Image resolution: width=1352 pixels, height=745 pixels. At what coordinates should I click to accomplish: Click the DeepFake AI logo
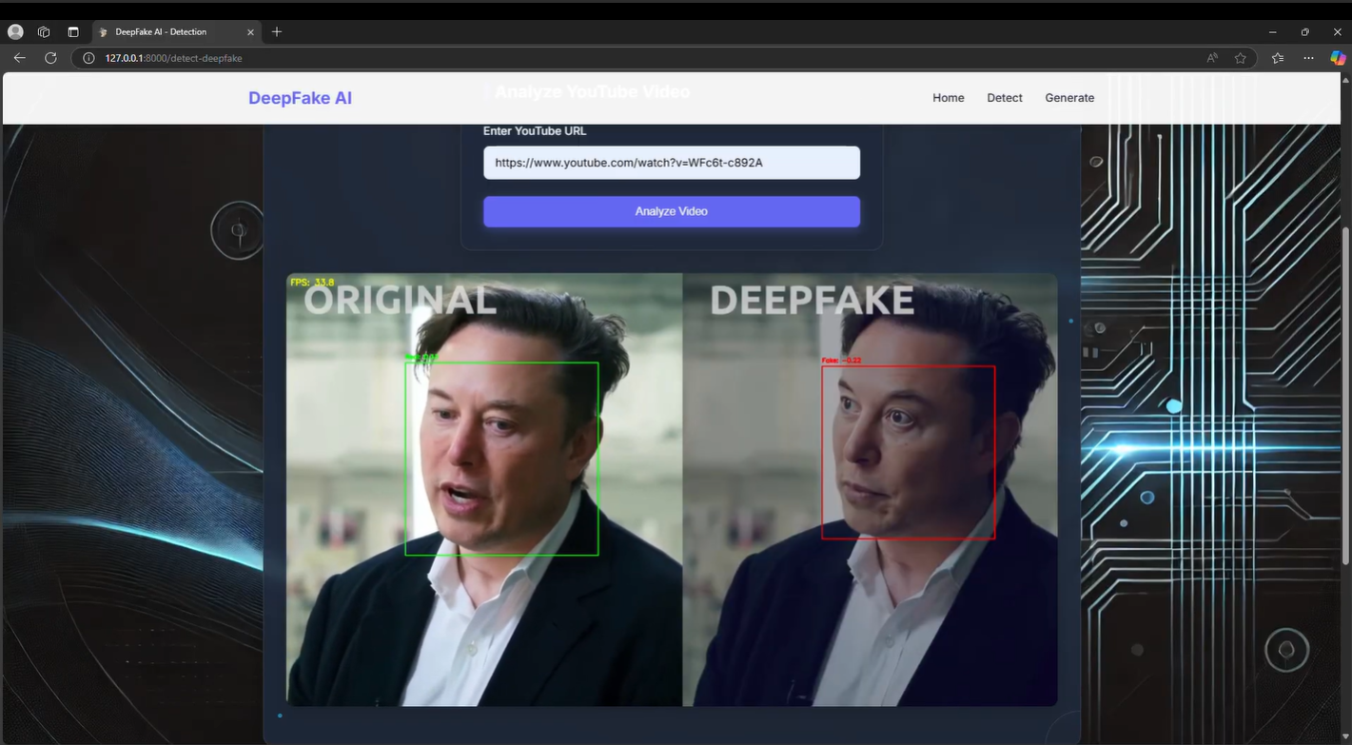coord(300,98)
